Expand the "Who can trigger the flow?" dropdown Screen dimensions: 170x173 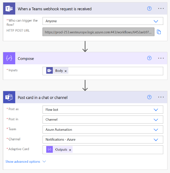click(x=103, y=21)
